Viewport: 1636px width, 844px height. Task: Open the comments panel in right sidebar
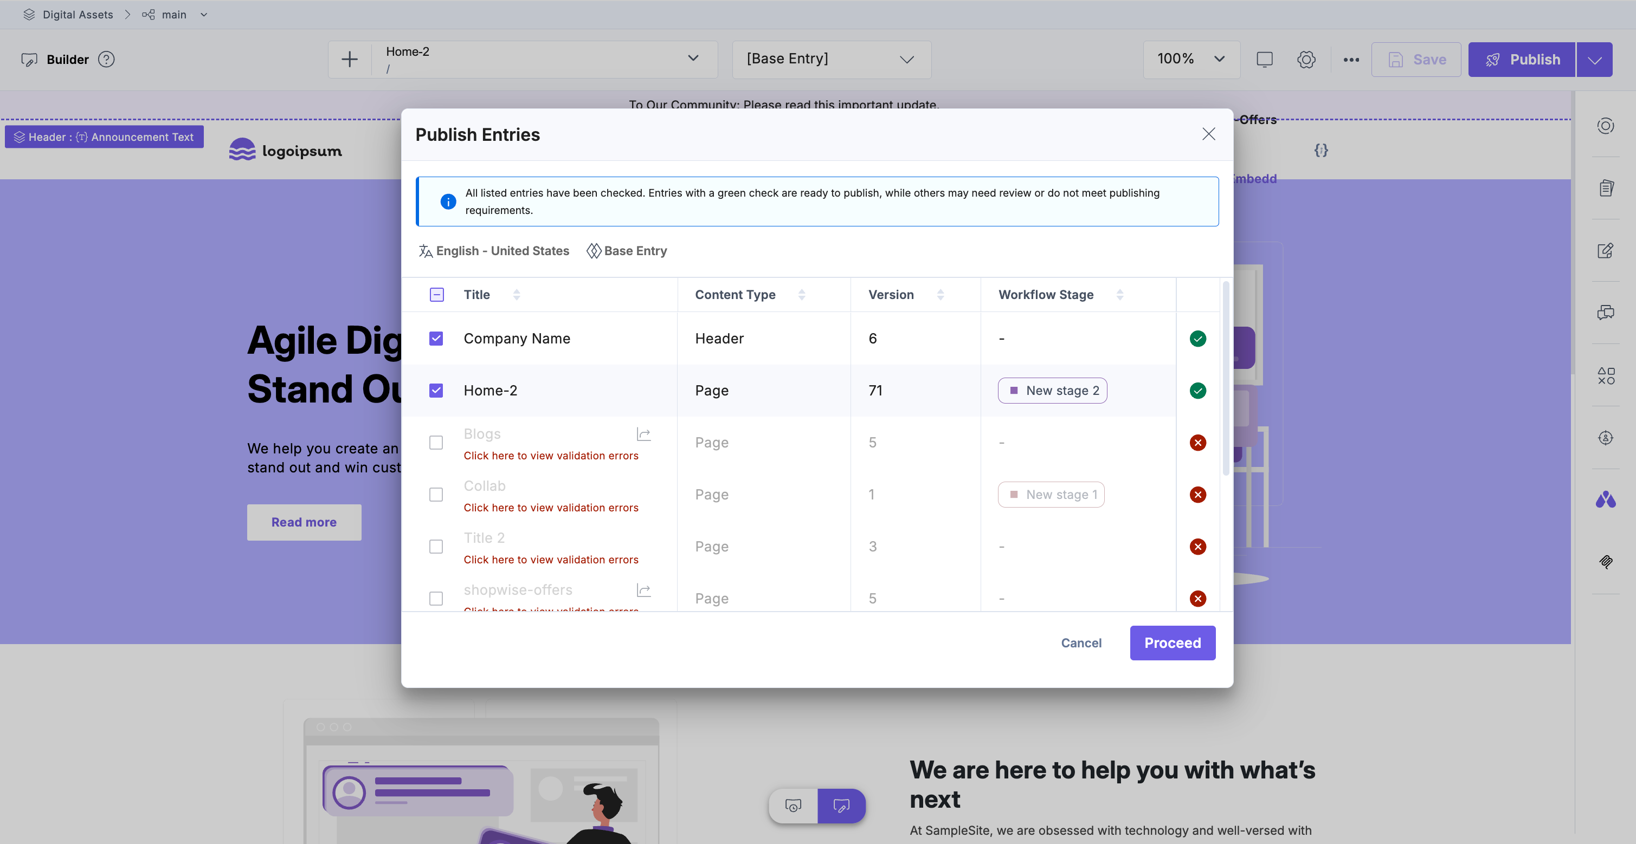[x=1605, y=313]
